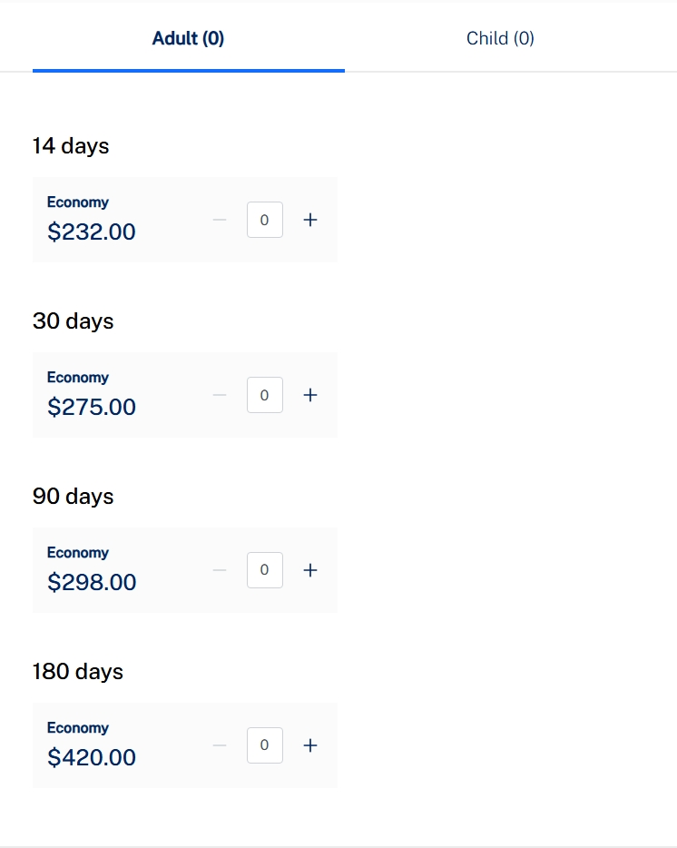Click the 14 days heading

[71, 145]
